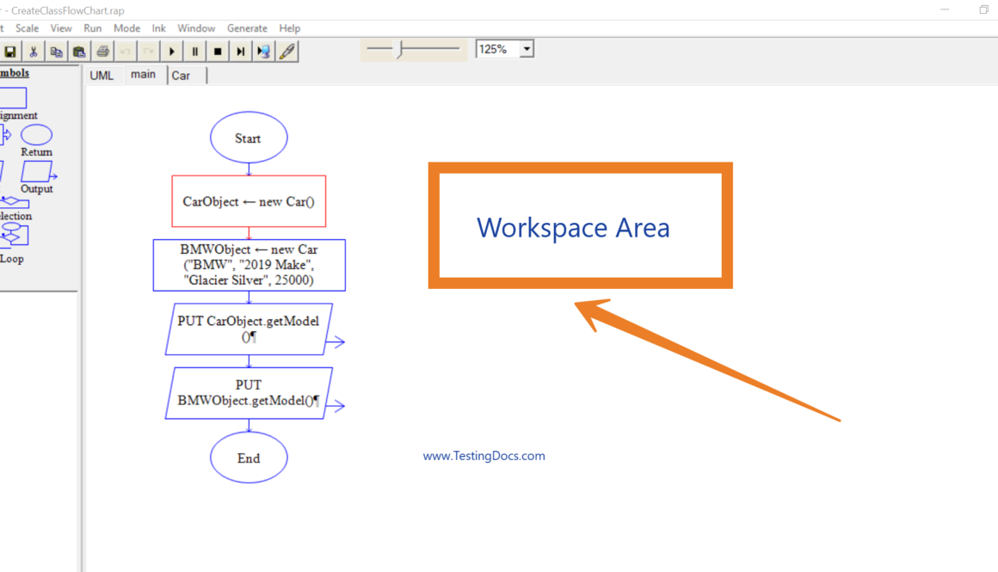Copy selection using the copy icon

(x=56, y=52)
